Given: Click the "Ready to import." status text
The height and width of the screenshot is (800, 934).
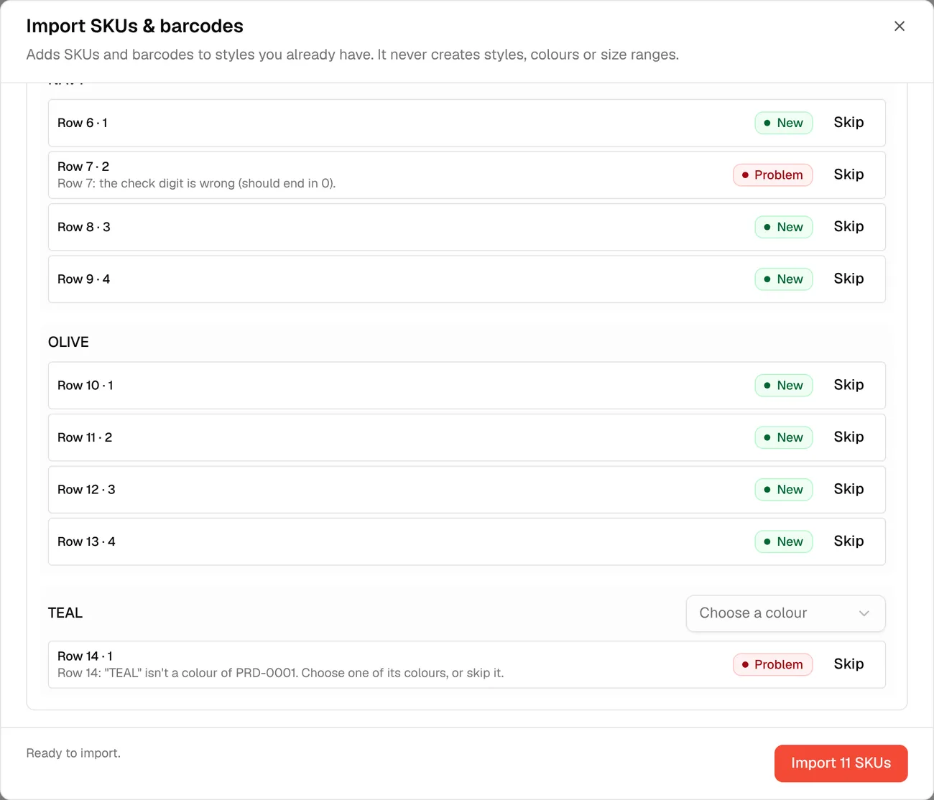Looking at the screenshot, I should coord(73,753).
